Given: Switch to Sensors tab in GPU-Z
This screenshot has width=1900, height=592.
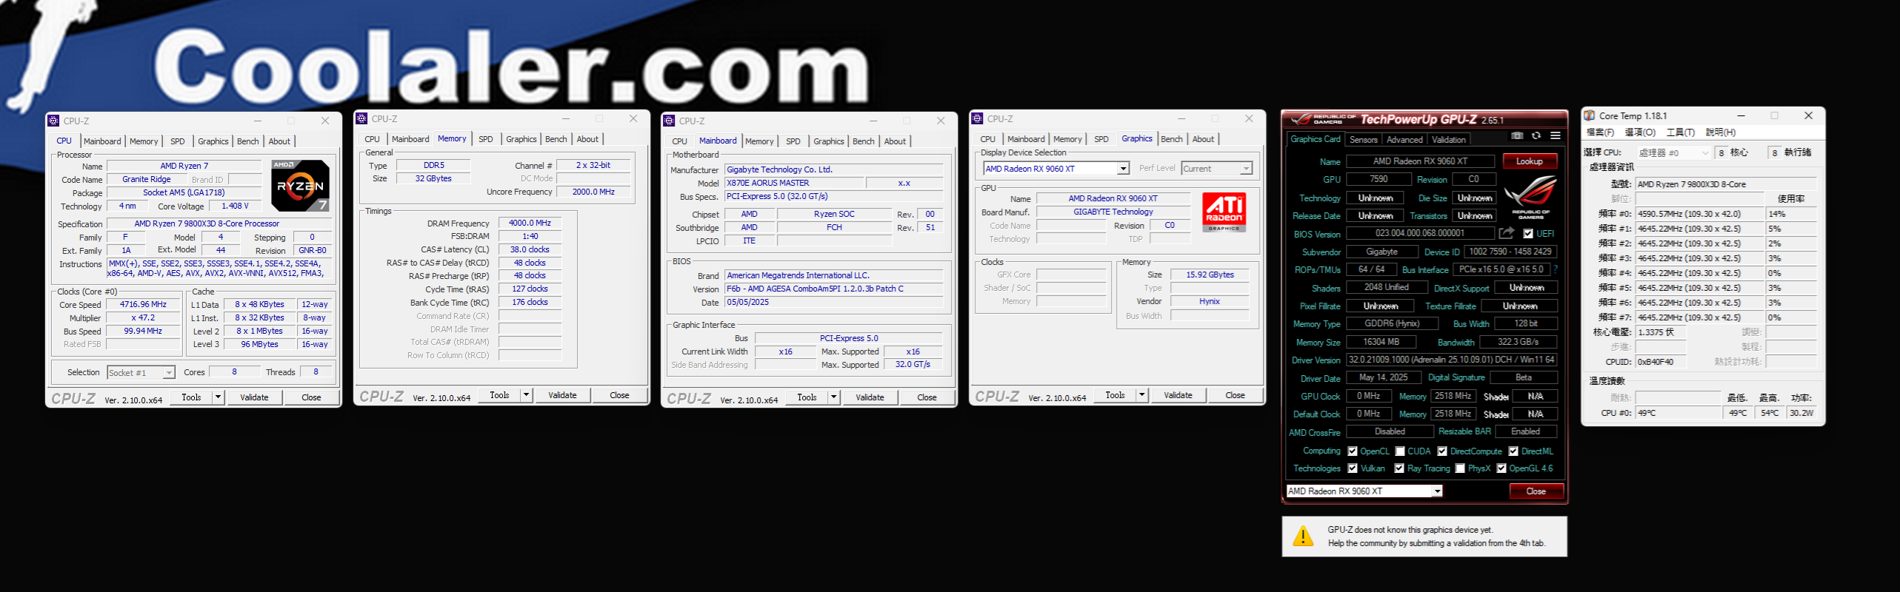Looking at the screenshot, I should point(1364,139).
